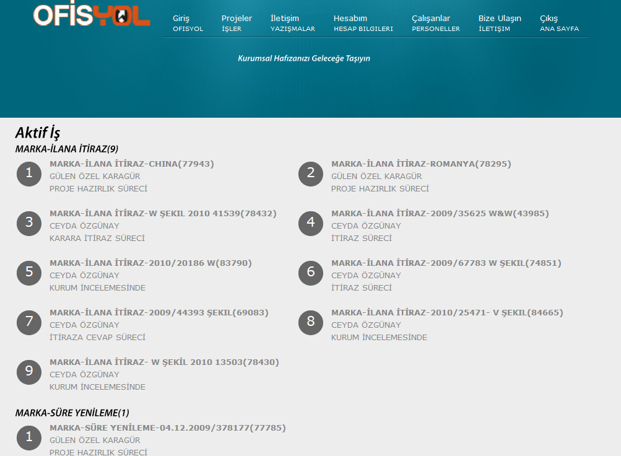Click the number 5 circle icon
621x456 pixels.
pyautogui.click(x=29, y=273)
